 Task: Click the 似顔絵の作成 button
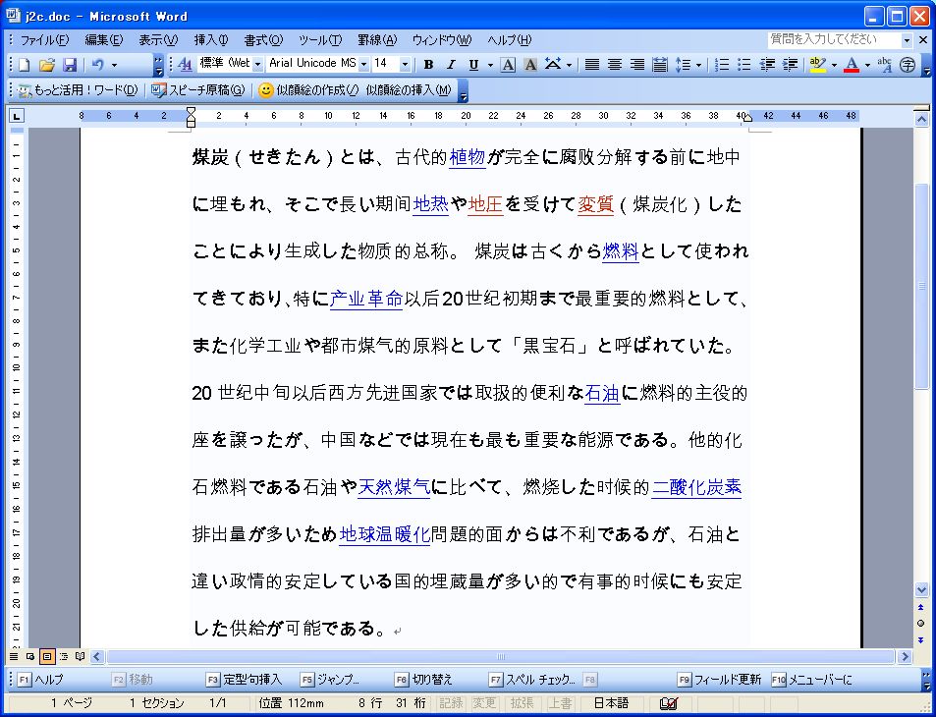(308, 90)
